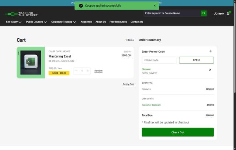The image size is (236, 150).
Task: Click the Empty Cart link
Action: [x=128, y=84]
